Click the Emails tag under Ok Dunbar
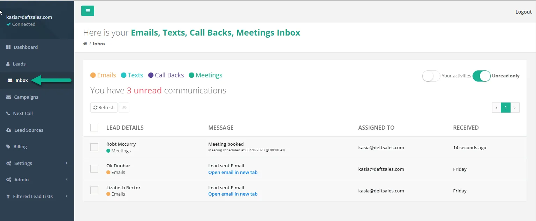The image size is (536, 221). click(116, 173)
